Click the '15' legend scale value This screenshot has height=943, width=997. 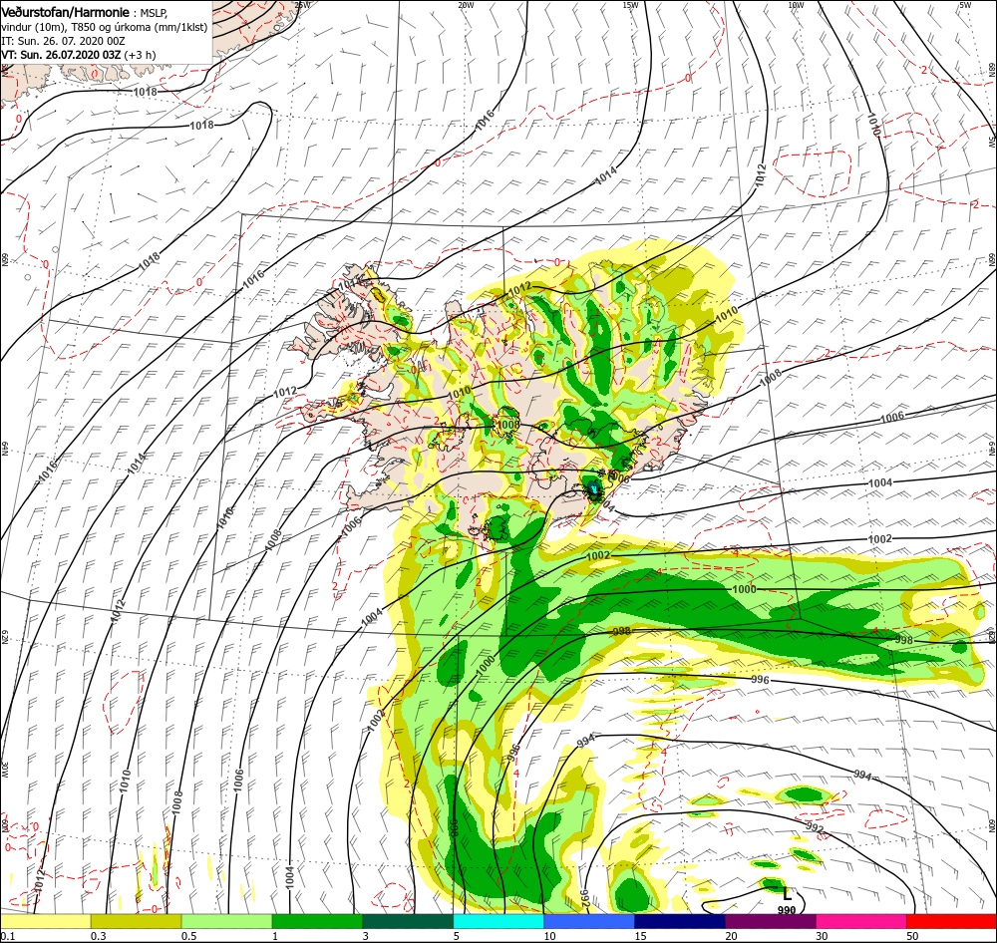point(641,937)
